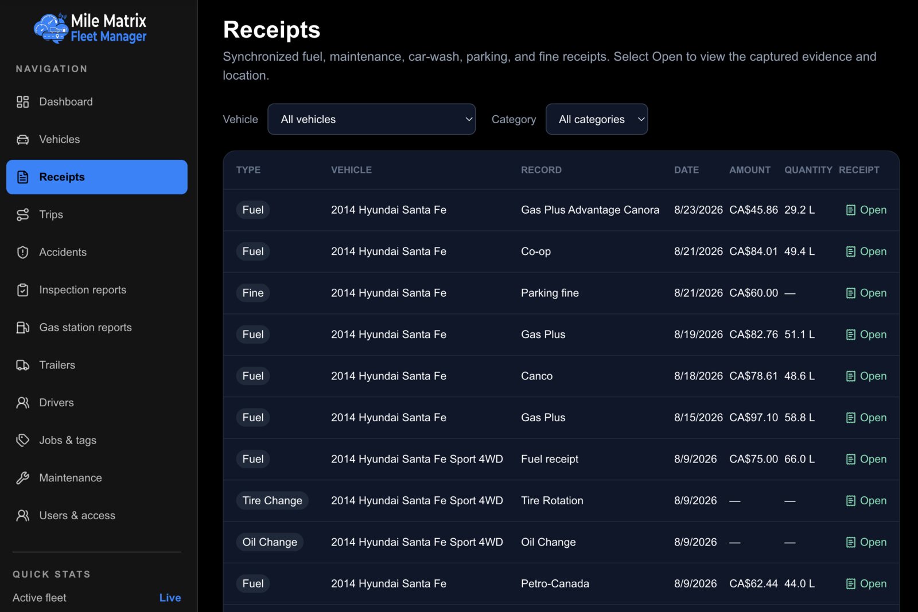
Task: Click the Fine type badge
Action: coord(253,293)
